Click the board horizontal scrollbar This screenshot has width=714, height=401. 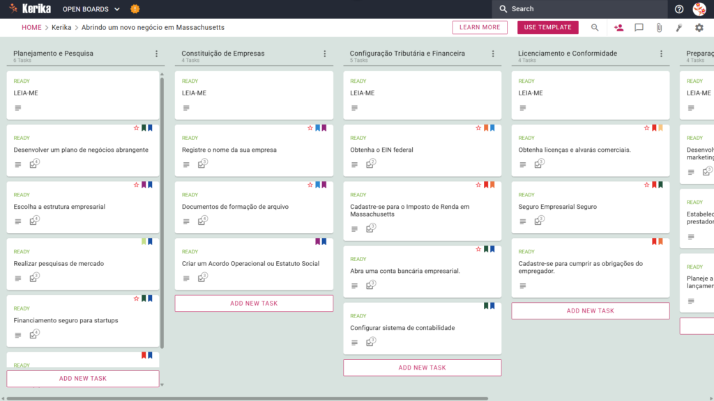tap(248, 398)
